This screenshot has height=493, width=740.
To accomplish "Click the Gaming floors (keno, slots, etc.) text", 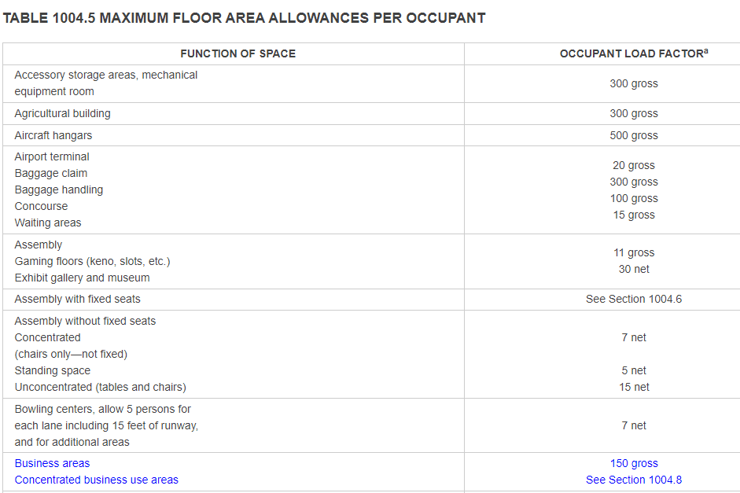I will 92,261.
